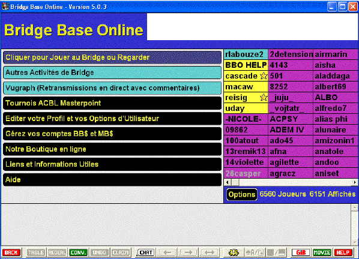Click the greyed REDEAL toolbar button
Screen dimensions: 359x259
[x=57, y=252]
